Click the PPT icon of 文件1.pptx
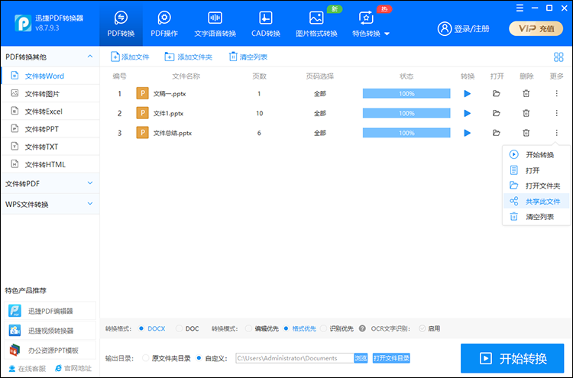573x378 pixels. coord(143,113)
